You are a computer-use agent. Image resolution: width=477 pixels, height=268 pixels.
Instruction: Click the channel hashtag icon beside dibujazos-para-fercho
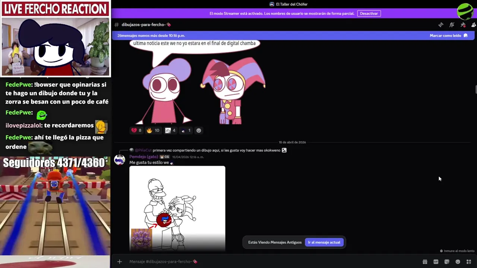[x=117, y=25]
